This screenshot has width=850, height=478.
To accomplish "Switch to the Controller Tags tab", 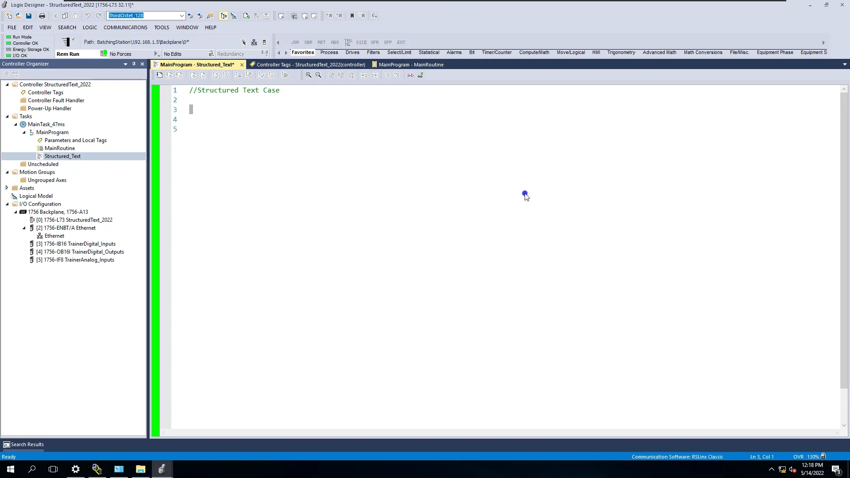I will (x=310, y=65).
